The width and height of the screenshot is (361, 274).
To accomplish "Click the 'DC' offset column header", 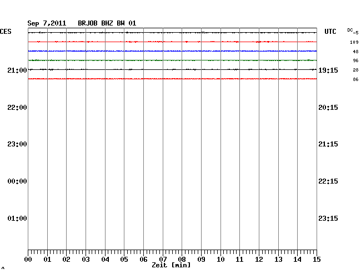I will [x=350, y=30].
